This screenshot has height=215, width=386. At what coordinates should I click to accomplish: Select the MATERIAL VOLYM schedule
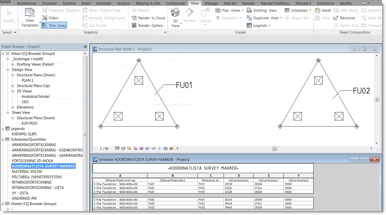tap(27, 171)
